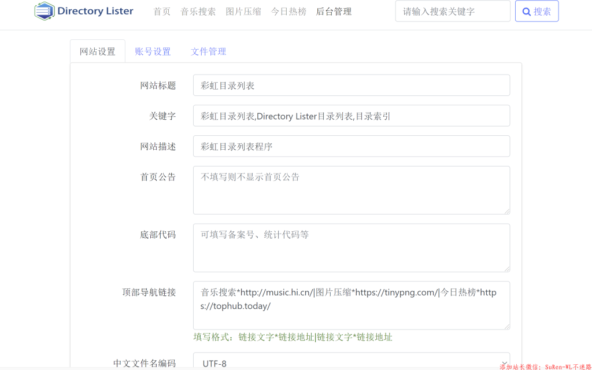
Task: Click the 顶部导航链接 label
Action: coord(149,292)
